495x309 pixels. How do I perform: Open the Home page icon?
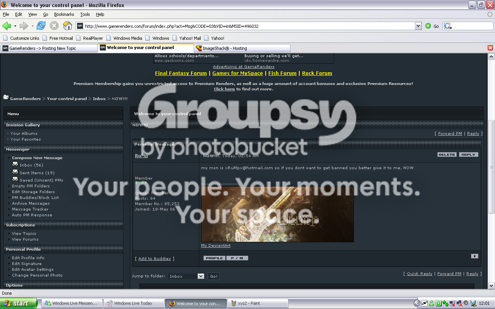pos(68,26)
